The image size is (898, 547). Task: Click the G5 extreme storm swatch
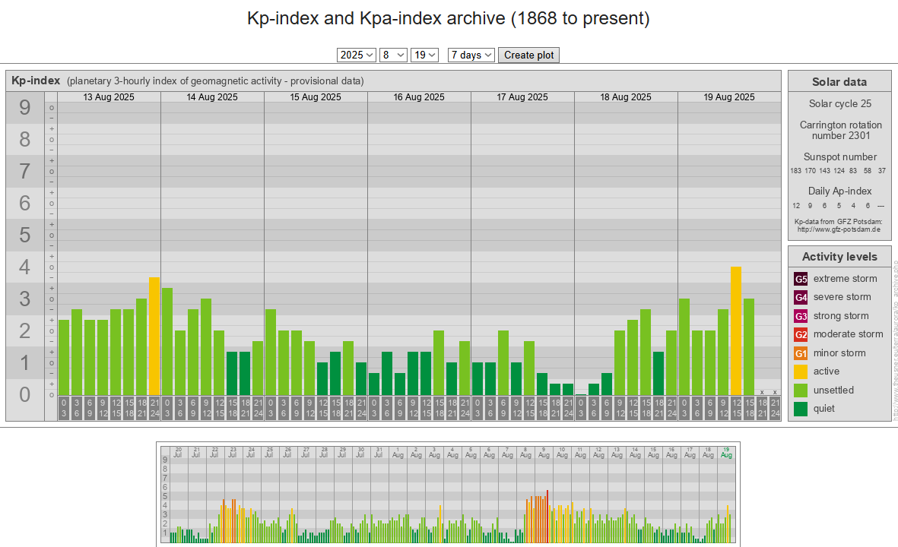pyautogui.click(x=801, y=279)
